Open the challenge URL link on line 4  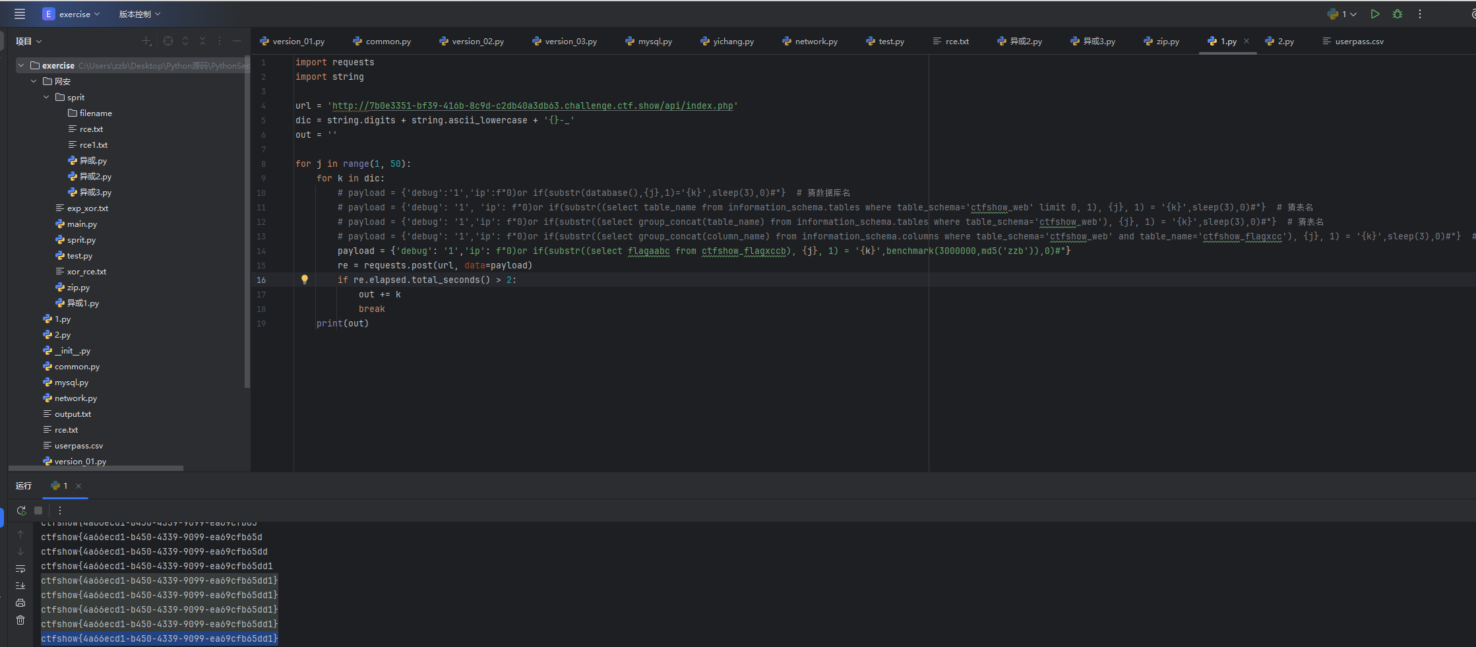(x=533, y=106)
